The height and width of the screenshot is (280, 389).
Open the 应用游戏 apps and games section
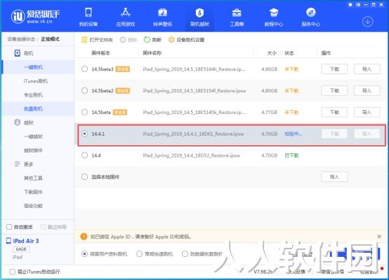tap(126, 17)
